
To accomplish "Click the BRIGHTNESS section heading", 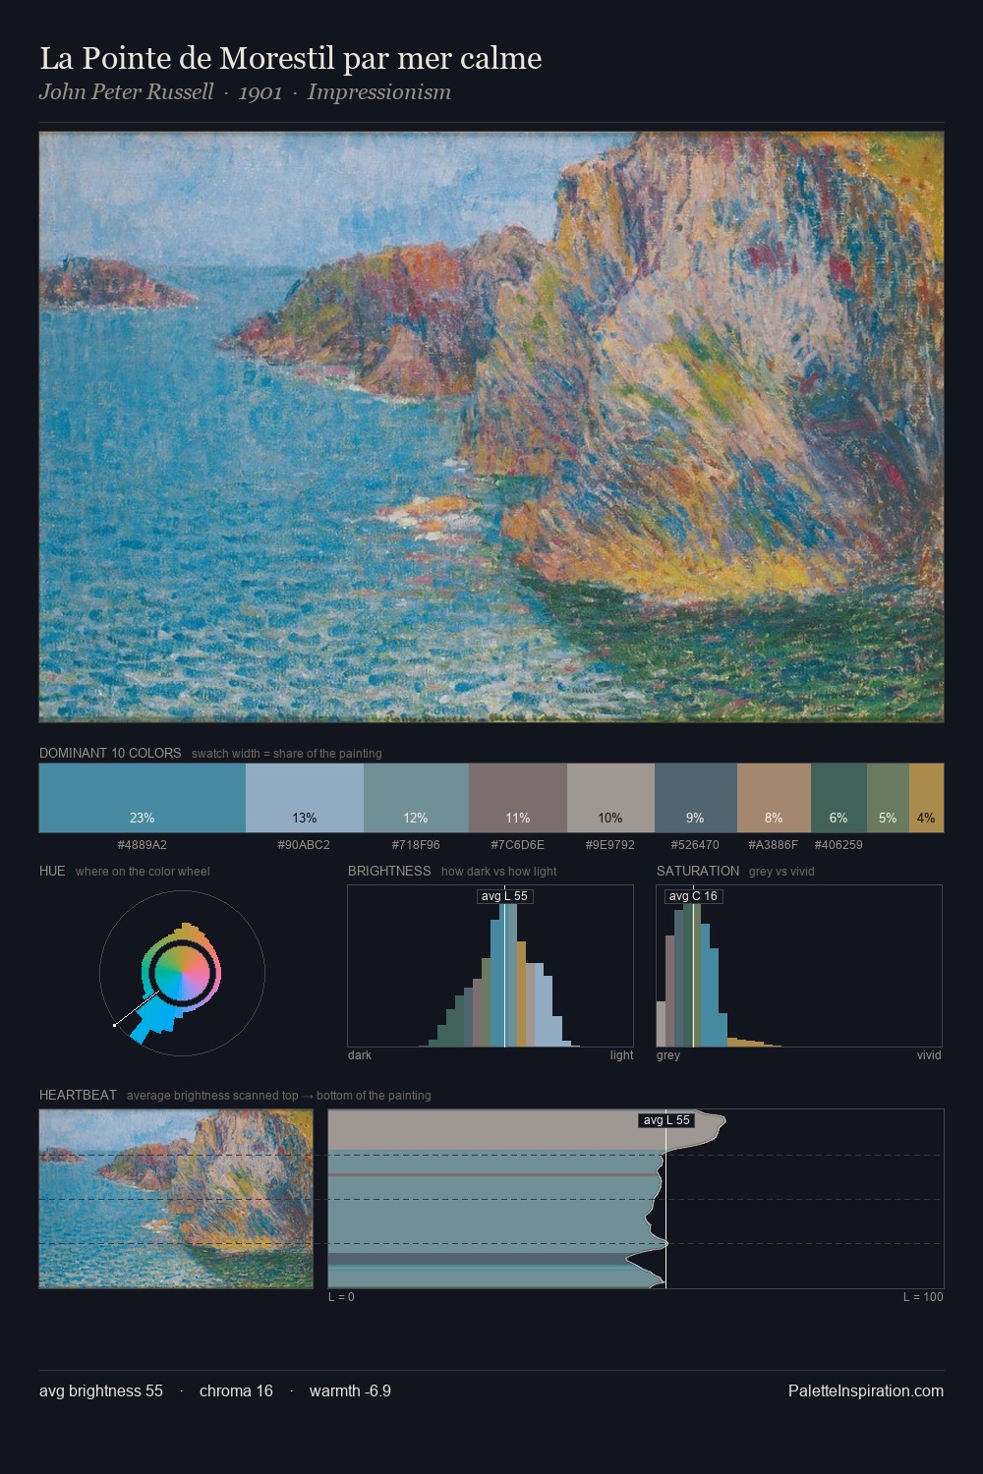I will pos(389,871).
